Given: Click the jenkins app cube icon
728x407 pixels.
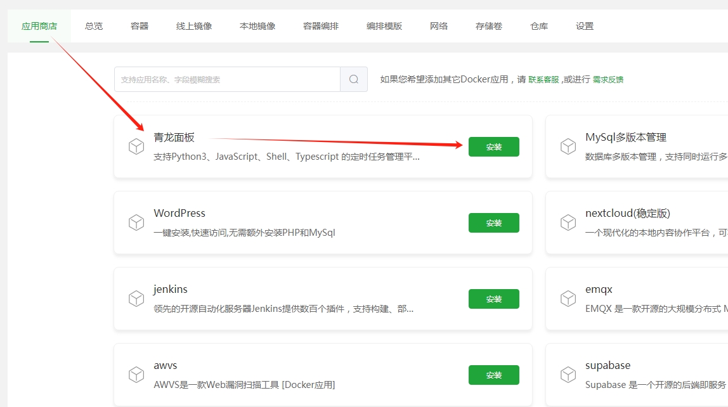Looking at the screenshot, I should pyautogui.click(x=136, y=299).
